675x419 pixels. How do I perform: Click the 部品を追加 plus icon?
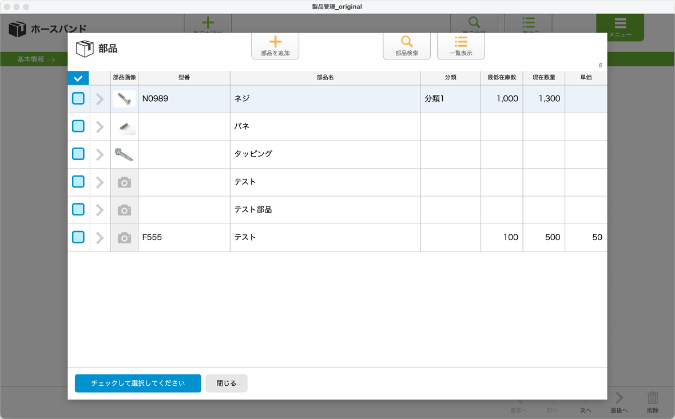(x=275, y=42)
